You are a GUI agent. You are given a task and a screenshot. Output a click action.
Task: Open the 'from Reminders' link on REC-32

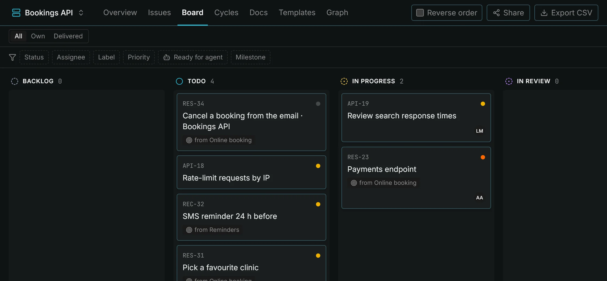coord(213,230)
